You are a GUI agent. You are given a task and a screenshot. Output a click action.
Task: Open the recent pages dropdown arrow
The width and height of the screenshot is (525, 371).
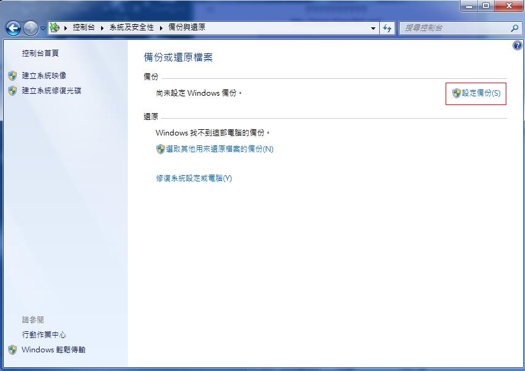coord(43,29)
